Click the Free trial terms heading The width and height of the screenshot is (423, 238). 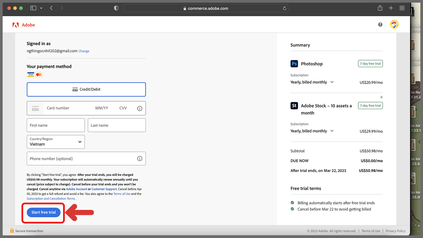click(x=306, y=188)
